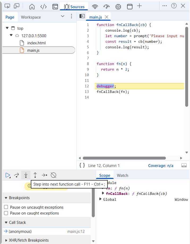Hide the file navigator sidebar
Image resolution: width=190 pixels, height=244 pixels.
tap(82, 16)
